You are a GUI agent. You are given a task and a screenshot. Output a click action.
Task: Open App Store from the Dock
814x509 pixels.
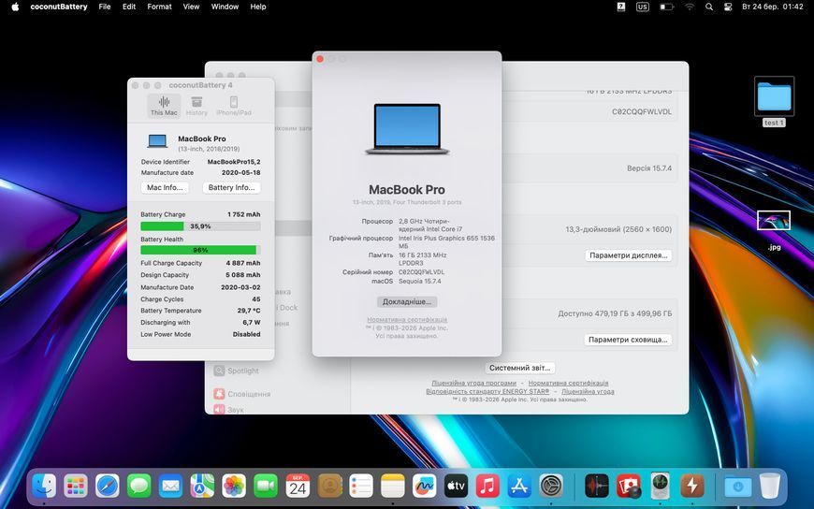coord(519,487)
